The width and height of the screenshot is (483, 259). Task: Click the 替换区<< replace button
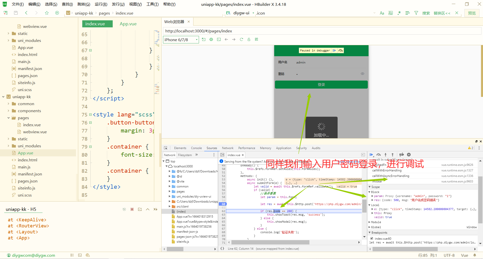[x=442, y=13]
